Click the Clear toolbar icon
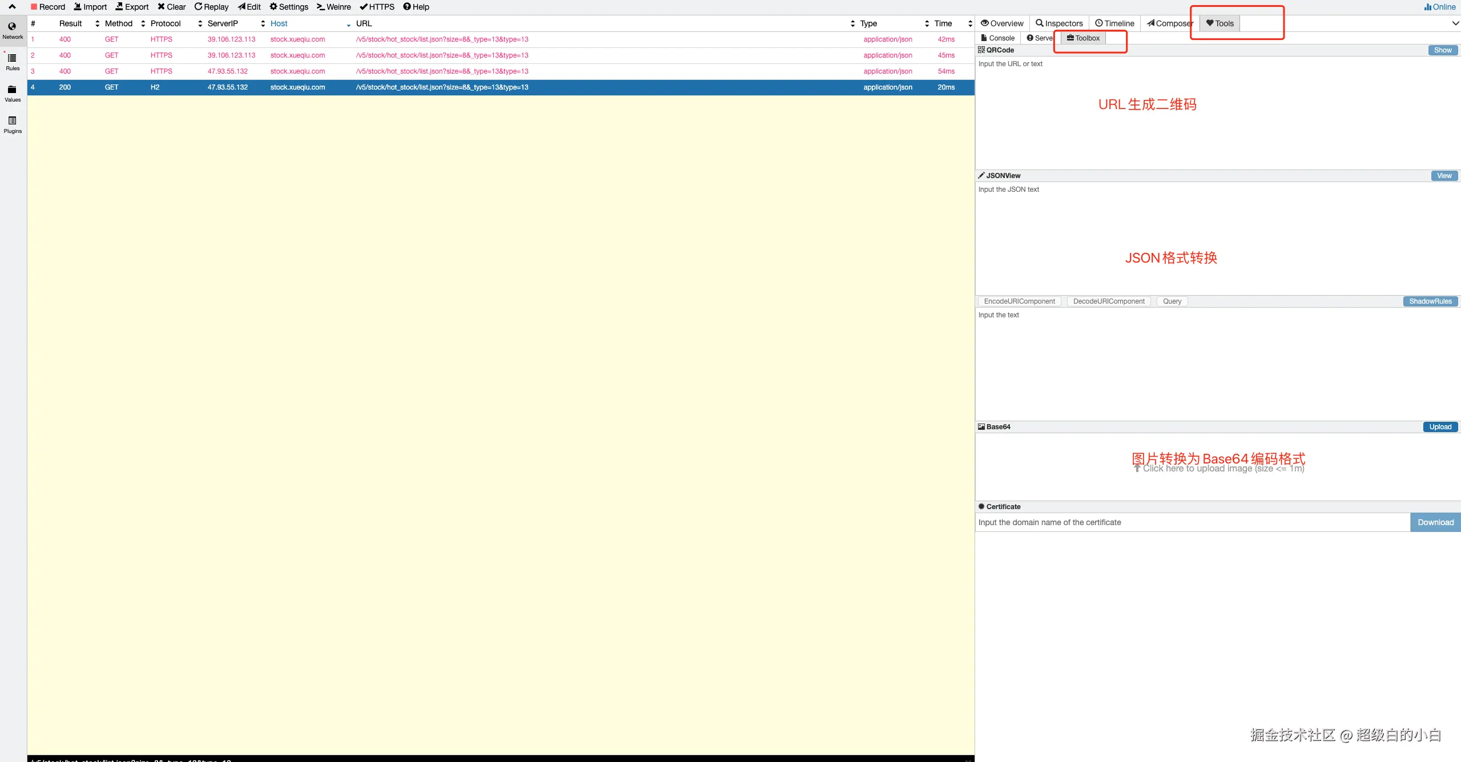This screenshot has width=1461, height=762. (x=171, y=7)
